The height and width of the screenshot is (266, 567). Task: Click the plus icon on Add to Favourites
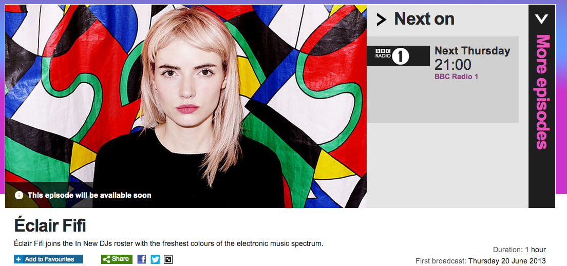(18, 259)
